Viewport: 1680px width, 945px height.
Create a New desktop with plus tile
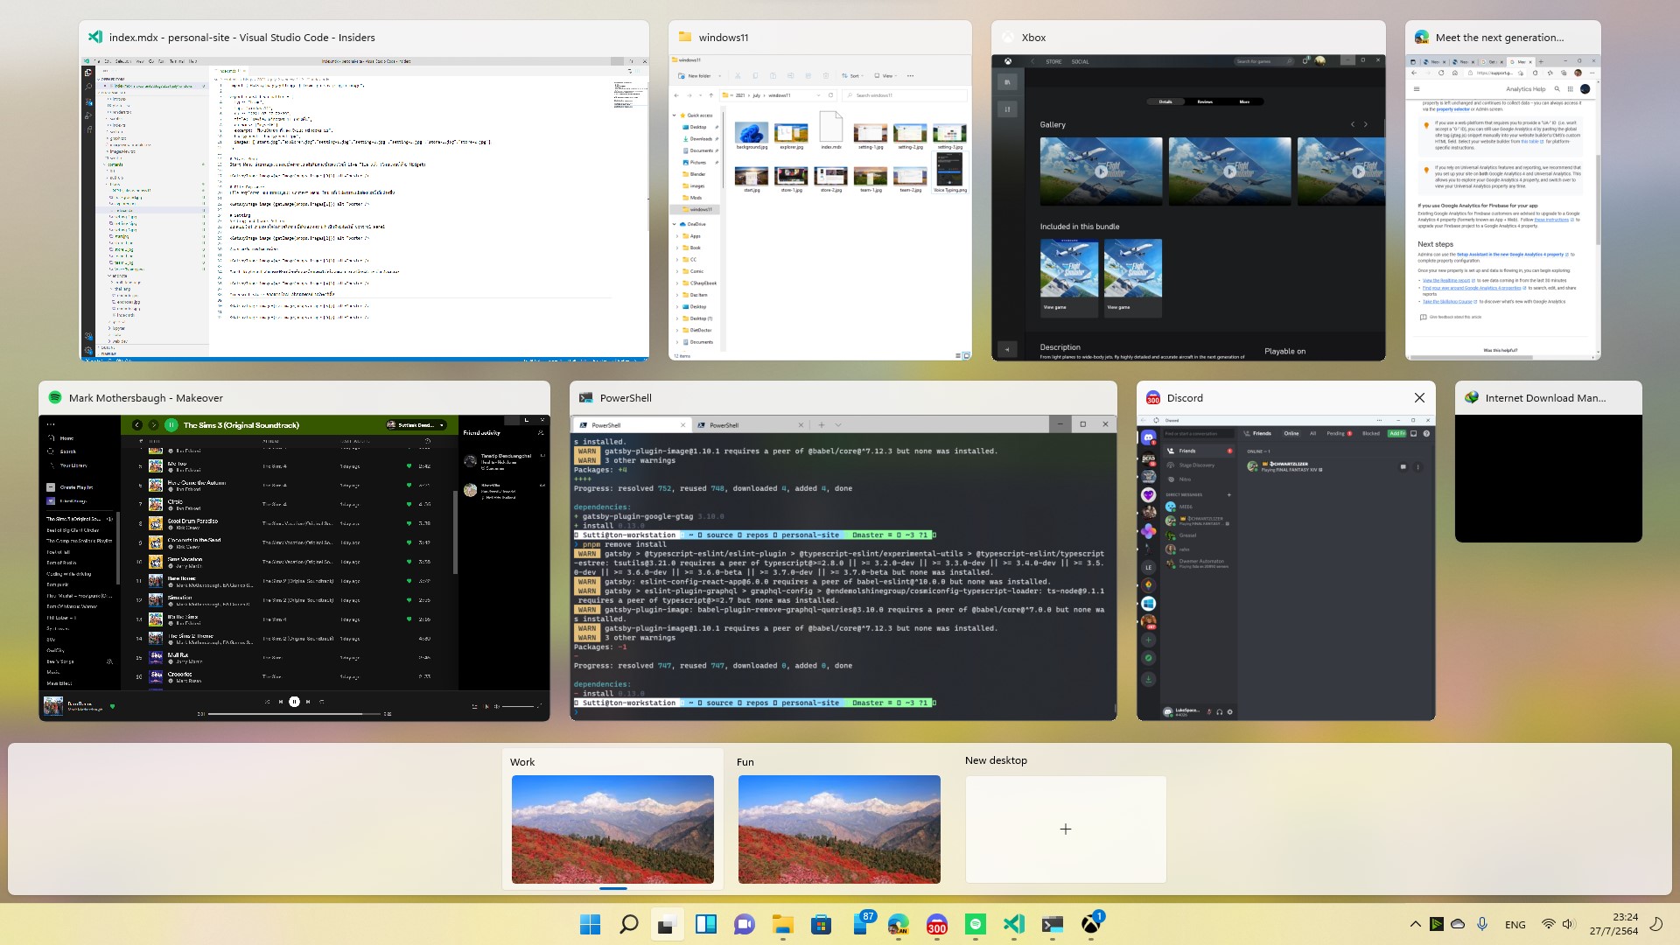click(1066, 829)
